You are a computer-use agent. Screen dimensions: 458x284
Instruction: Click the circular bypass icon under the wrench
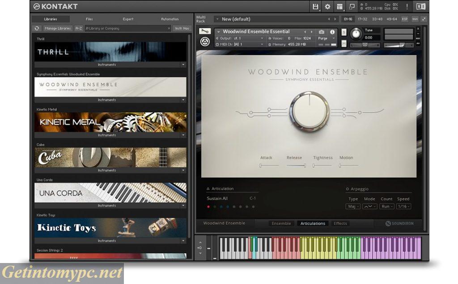(205, 42)
